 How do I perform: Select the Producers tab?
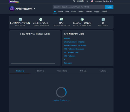(x=20, y=71)
